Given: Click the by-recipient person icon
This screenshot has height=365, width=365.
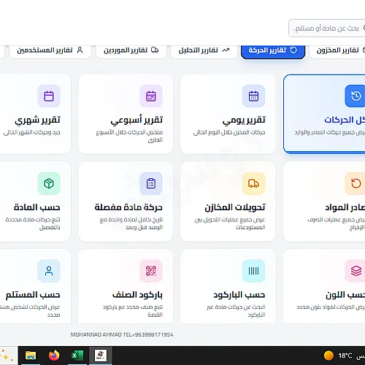Looking at the screenshot, I should pyautogui.click(x=49, y=271).
